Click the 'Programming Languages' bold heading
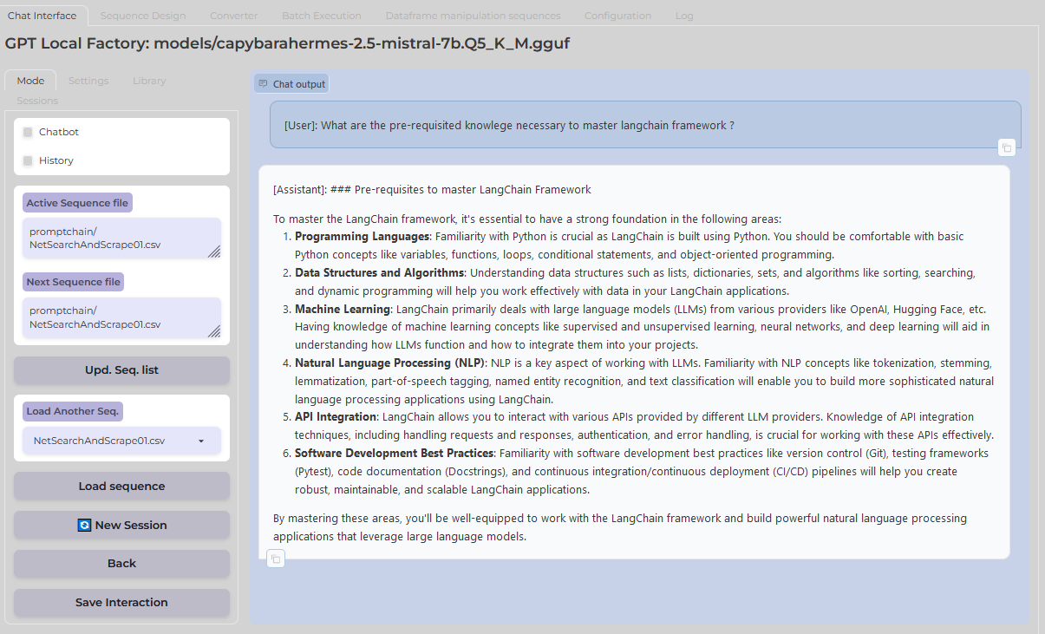Screen dimensions: 1045x634 pos(362,236)
